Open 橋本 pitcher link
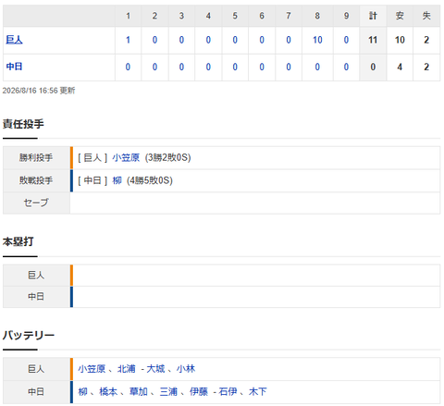Viewport: 444px width, 406px height. tap(108, 392)
